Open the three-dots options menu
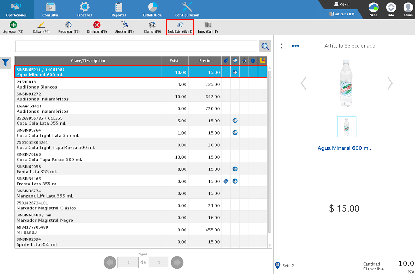 click(295, 46)
